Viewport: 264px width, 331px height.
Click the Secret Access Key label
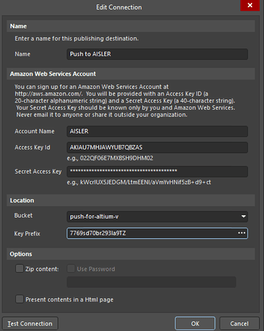coord(38,171)
